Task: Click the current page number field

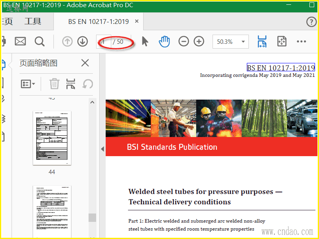Action: pyautogui.click(x=104, y=42)
